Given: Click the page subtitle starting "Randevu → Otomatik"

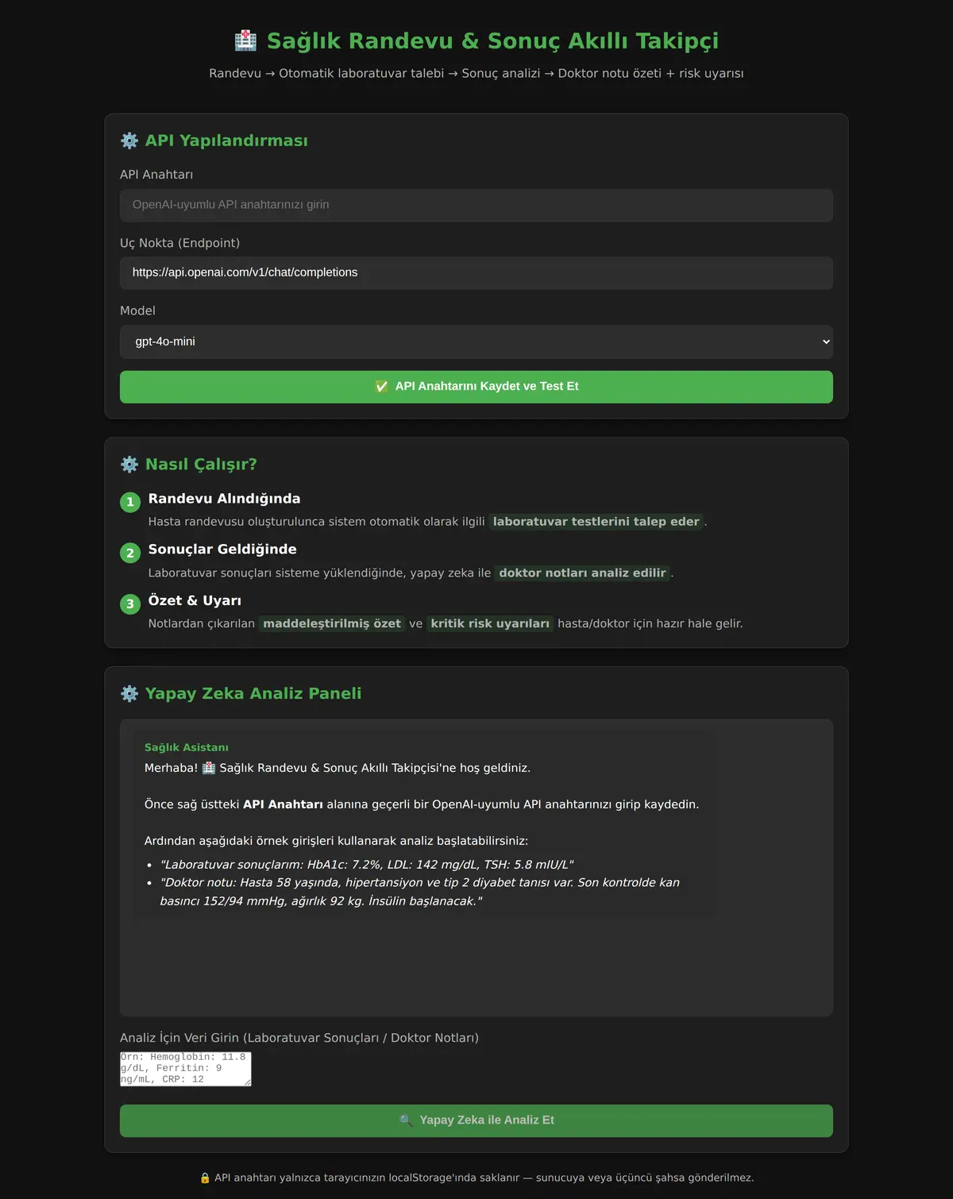Looking at the screenshot, I should [476, 73].
